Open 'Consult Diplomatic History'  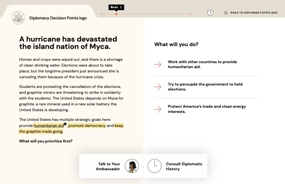[184, 166]
